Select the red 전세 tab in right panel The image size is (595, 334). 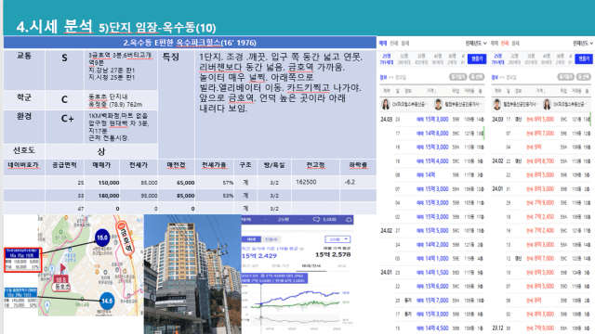(505, 44)
